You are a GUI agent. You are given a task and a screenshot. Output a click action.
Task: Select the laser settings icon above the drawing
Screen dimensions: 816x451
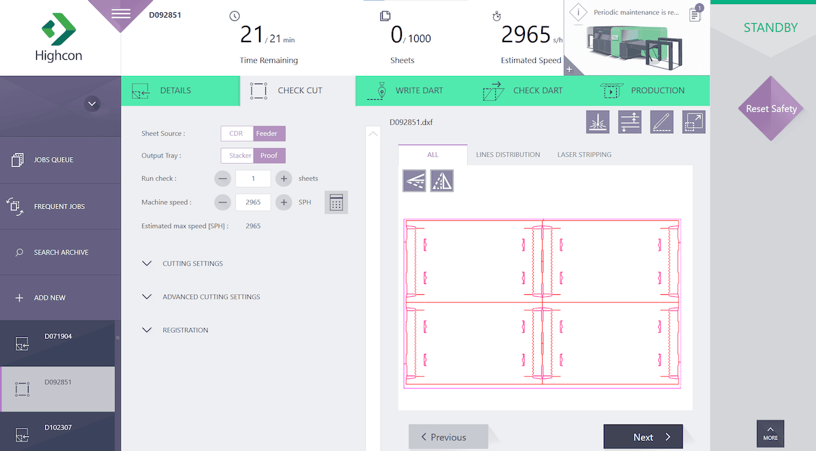pos(598,122)
